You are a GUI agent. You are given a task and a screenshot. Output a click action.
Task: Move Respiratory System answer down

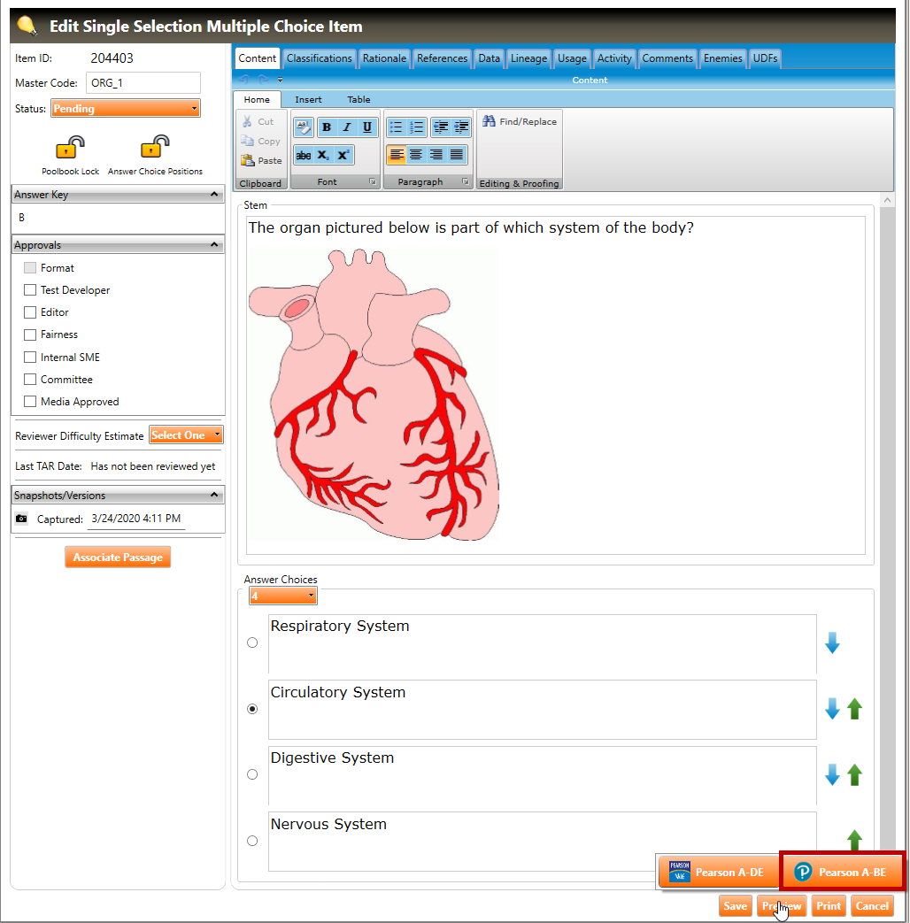(x=832, y=643)
